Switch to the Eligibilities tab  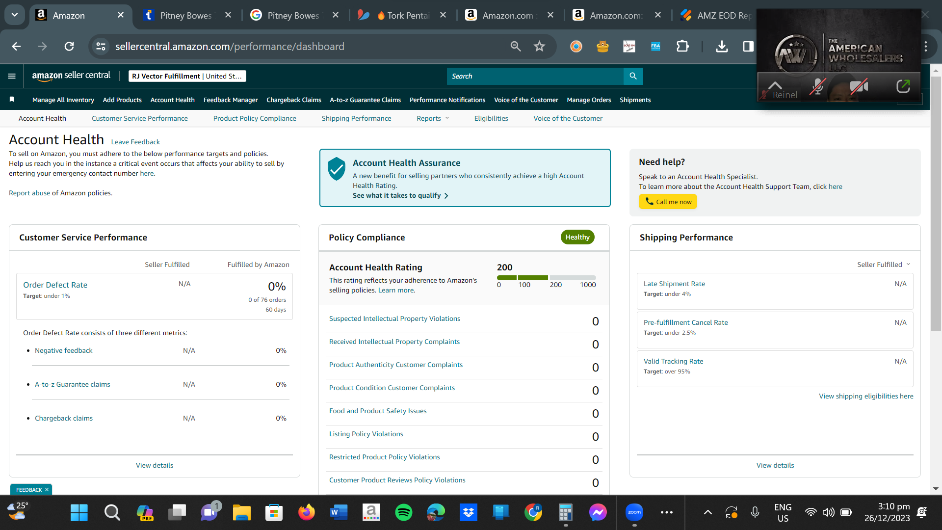tap(491, 118)
